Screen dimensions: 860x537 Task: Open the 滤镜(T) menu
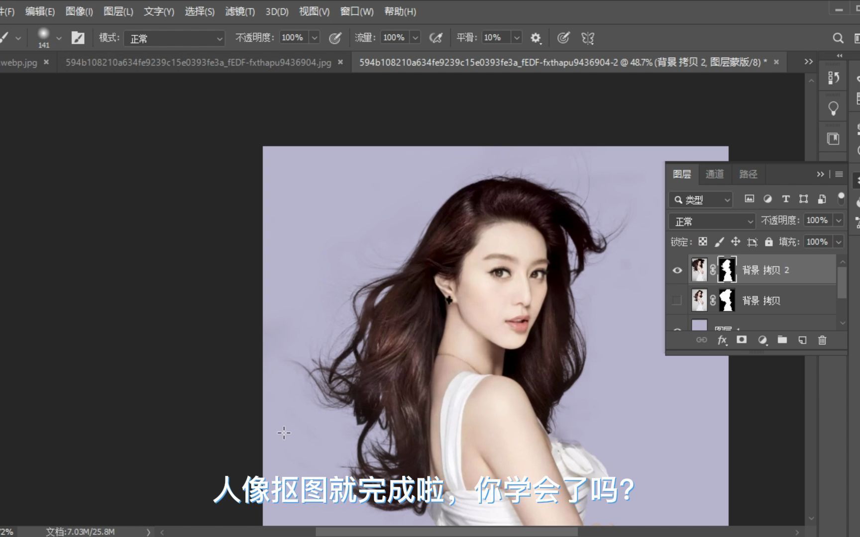pyautogui.click(x=239, y=11)
